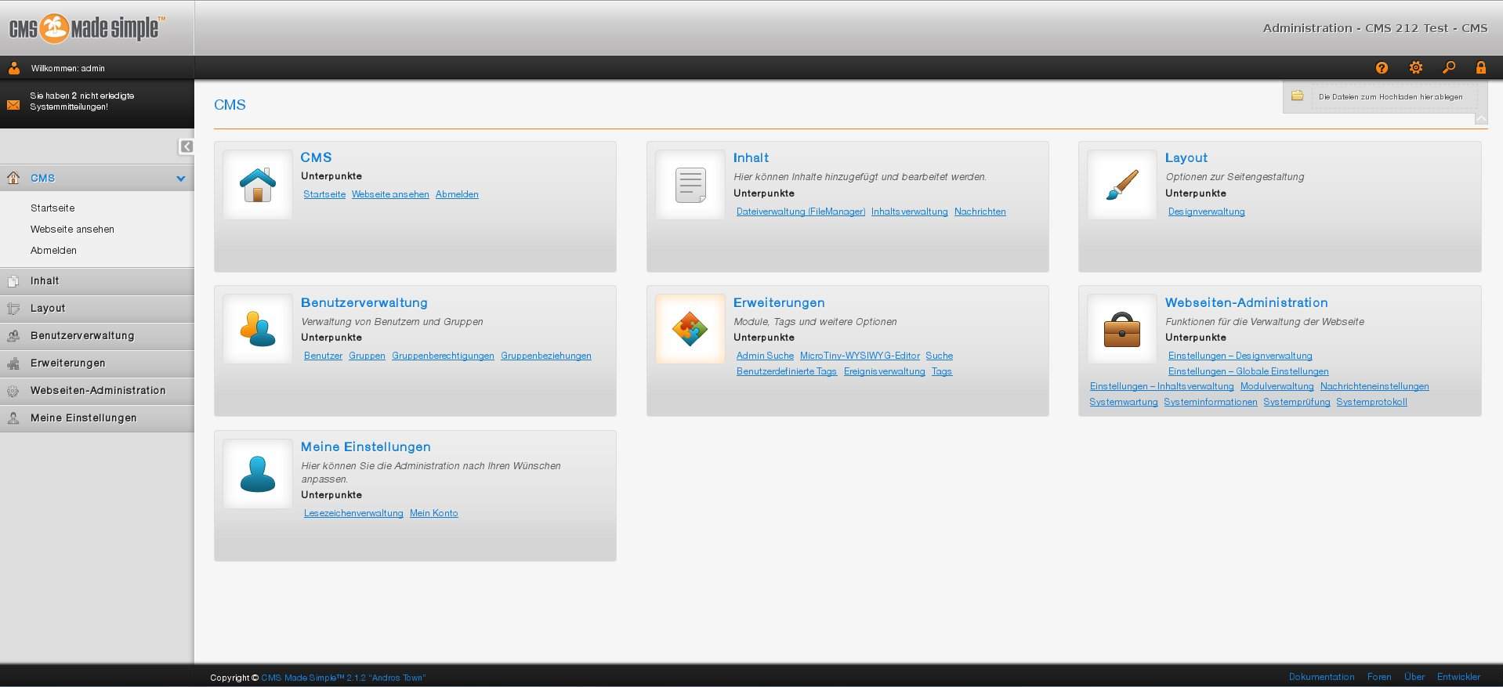Open the envelope system notifications icon

(x=13, y=105)
